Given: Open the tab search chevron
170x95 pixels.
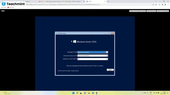Looking at the screenshot, I should click(156, 1).
